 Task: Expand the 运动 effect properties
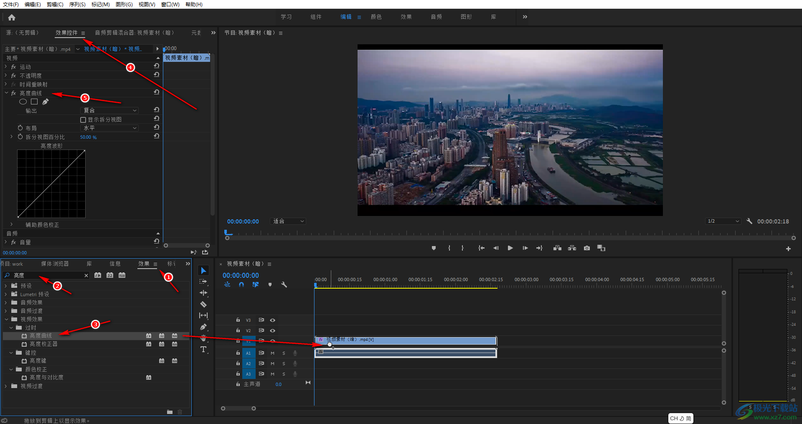(6, 66)
